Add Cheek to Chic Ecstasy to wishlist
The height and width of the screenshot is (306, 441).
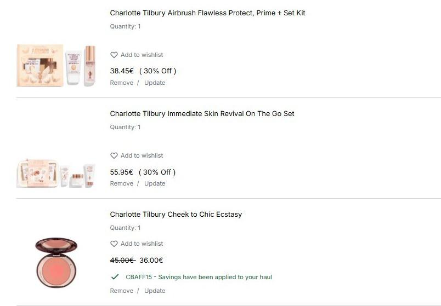coord(142,244)
